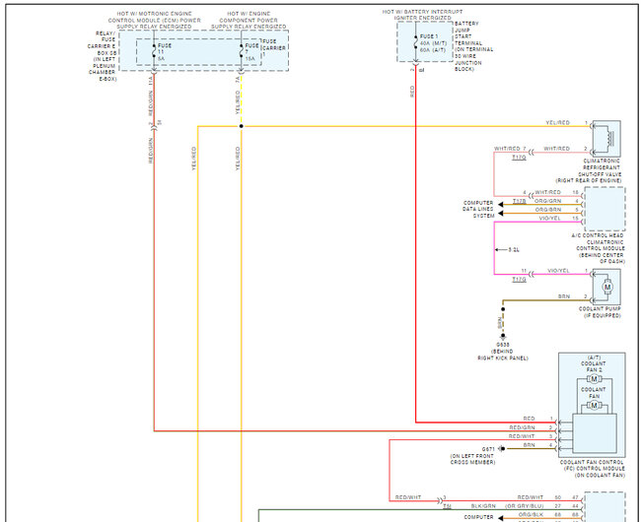Click the arrow pointing to ORG/GRN data line
This screenshot has height=522, width=641.
501,205
